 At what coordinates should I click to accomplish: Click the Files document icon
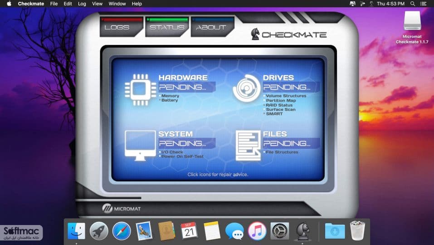248,146
